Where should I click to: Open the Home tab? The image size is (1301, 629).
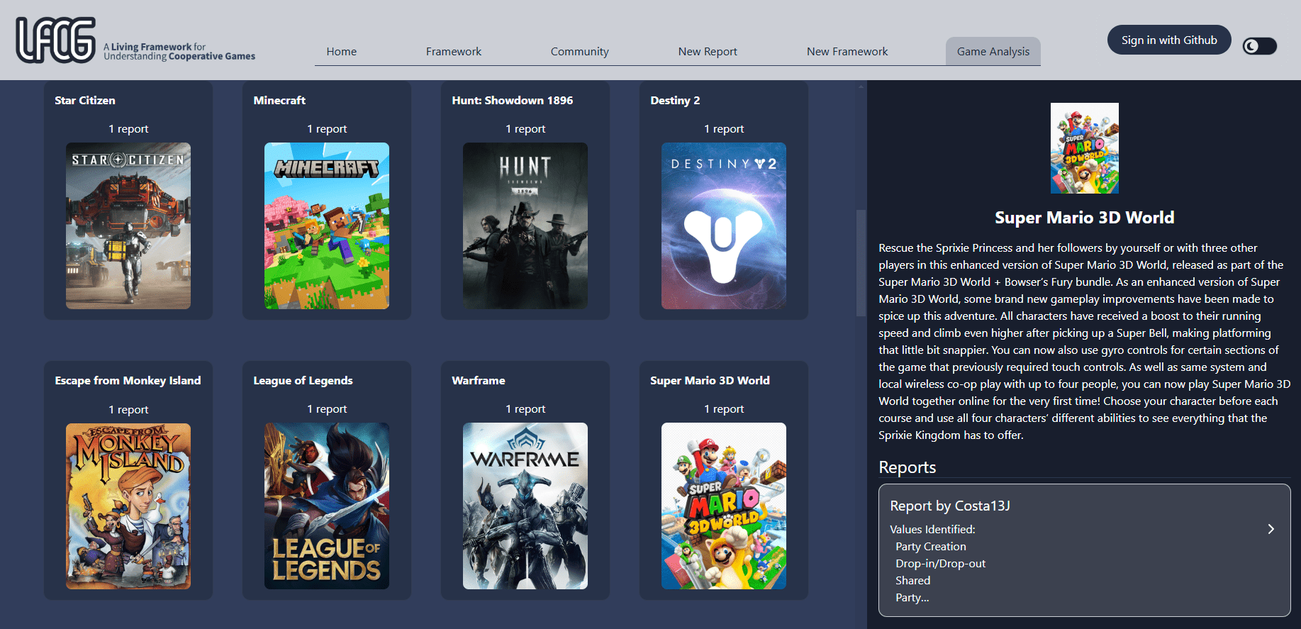[341, 52]
